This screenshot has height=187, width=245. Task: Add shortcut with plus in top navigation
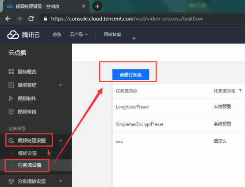[134, 38]
